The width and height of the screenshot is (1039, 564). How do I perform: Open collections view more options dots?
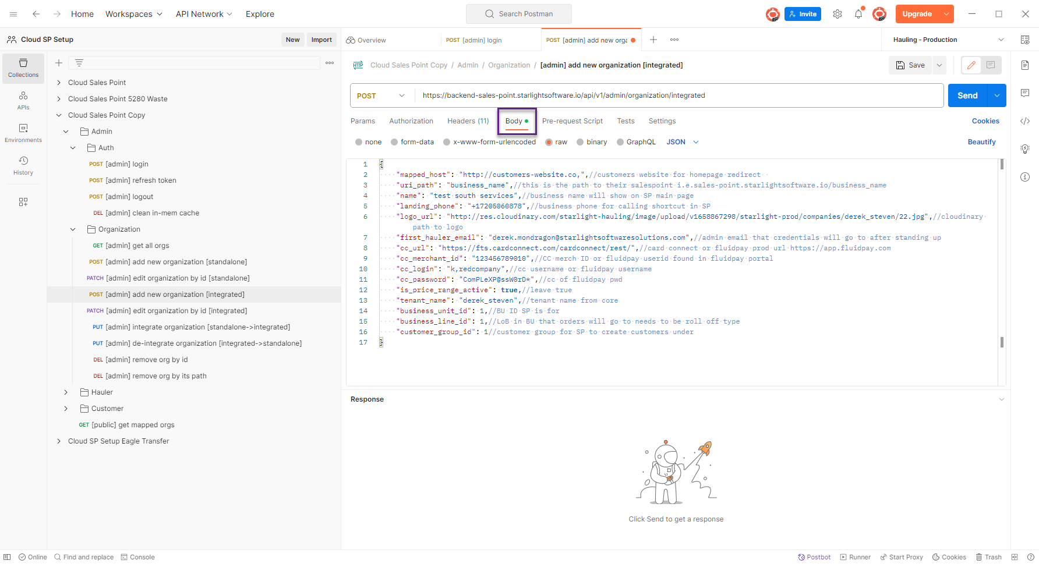coord(330,63)
